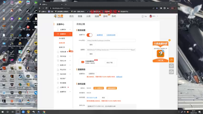This screenshot has height=114, width=203.
Task: Reload the page in Chrome
Action: pos(46,8)
